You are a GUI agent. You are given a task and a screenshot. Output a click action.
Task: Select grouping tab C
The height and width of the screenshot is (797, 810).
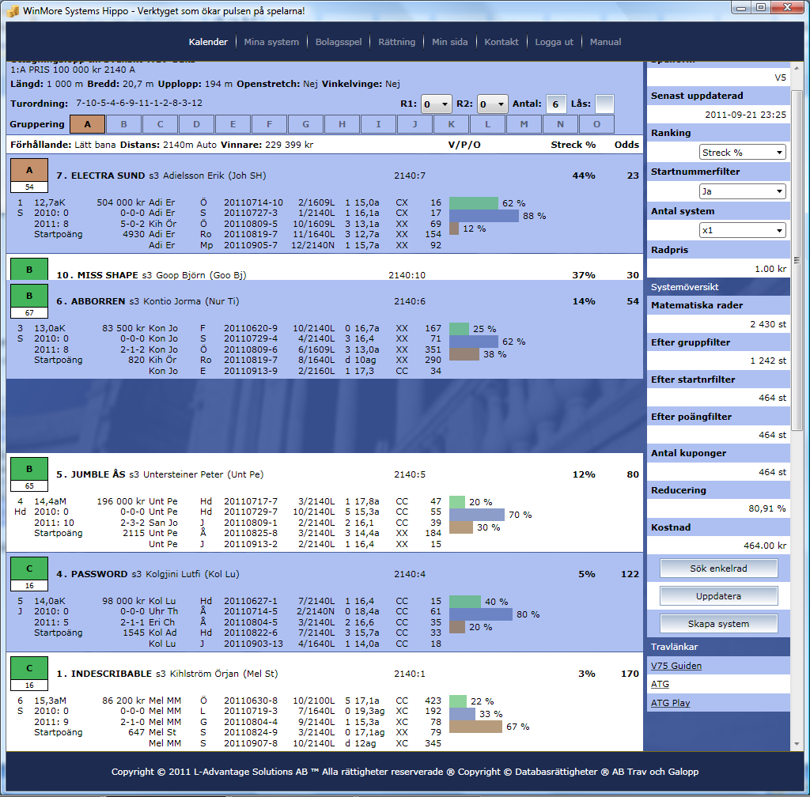point(160,124)
